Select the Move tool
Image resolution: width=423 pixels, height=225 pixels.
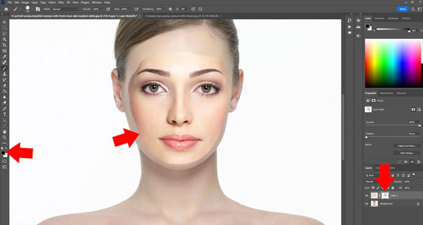[x=5, y=22]
